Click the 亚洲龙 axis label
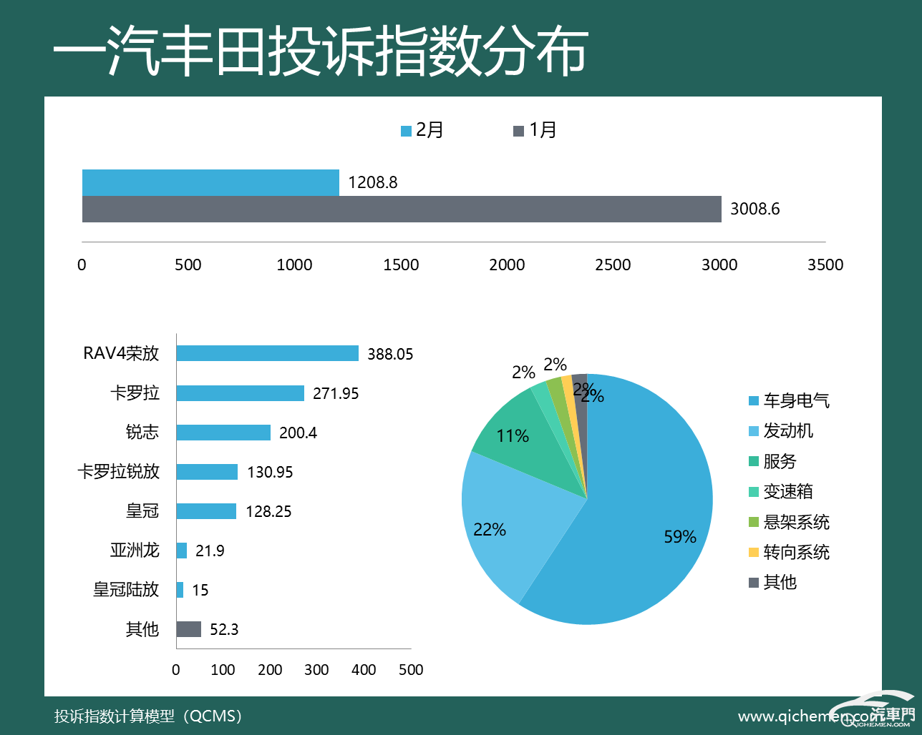Image resolution: width=922 pixels, height=735 pixels. pyautogui.click(x=135, y=551)
